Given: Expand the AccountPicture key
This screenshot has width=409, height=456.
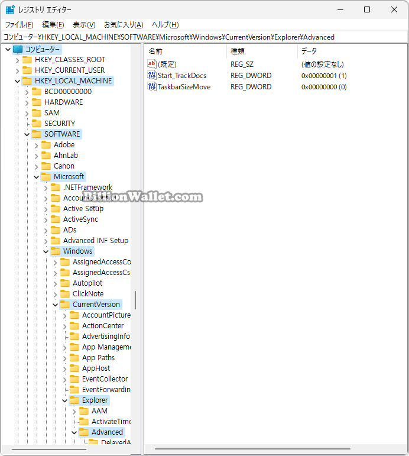Looking at the screenshot, I should tap(65, 316).
